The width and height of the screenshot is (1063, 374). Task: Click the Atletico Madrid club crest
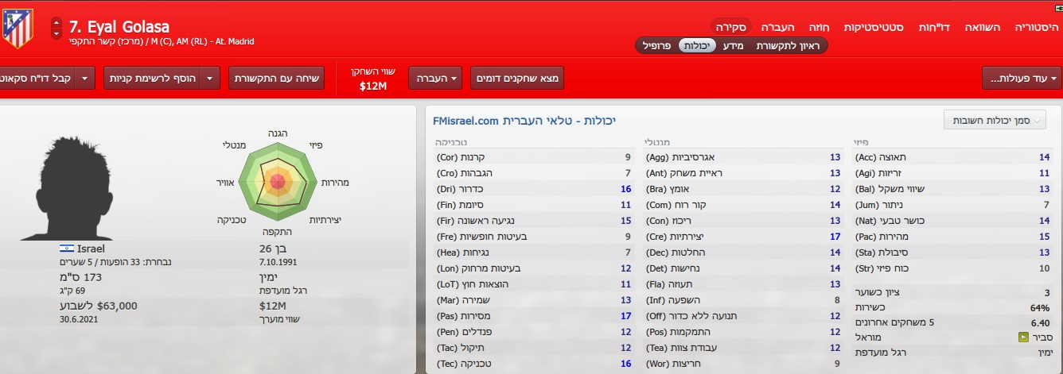point(15,29)
